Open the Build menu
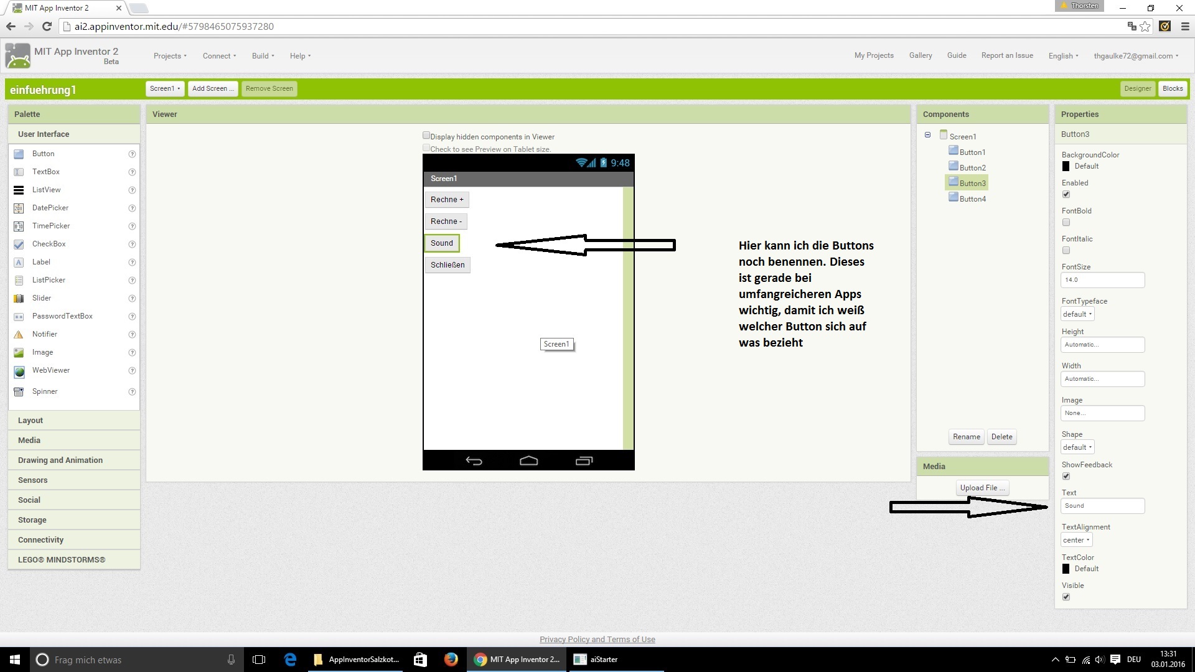Screen dimensions: 1195x672 (x=263, y=56)
